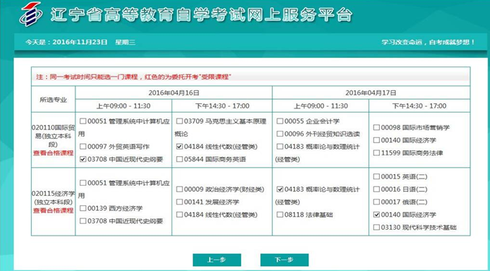Check 00141 发展经济学 course
Image resolution: width=490 pixels, height=271 pixels.
tap(179, 202)
